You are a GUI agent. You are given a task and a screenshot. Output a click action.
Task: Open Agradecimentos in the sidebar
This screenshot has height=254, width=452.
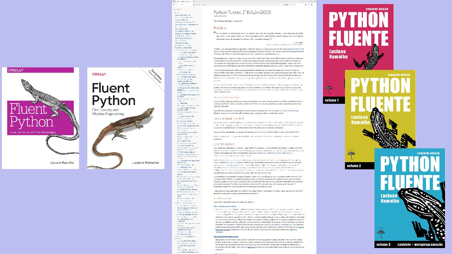coord(180,41)
